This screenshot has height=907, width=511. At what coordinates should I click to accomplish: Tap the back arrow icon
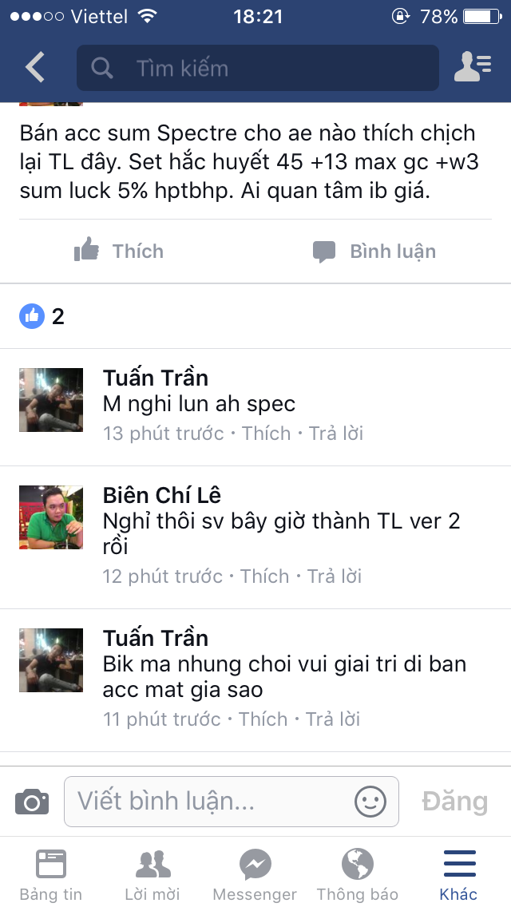(x=34, y=67)
